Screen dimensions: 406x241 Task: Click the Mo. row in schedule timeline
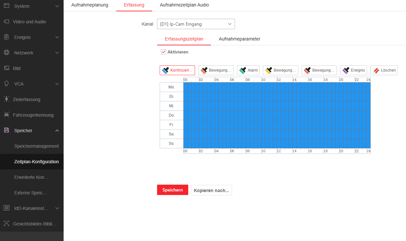pyautogui.click(x=277, y=87)
